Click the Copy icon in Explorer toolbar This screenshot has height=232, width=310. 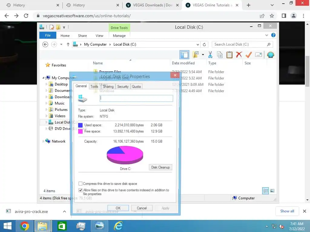[x=220, y=55]
